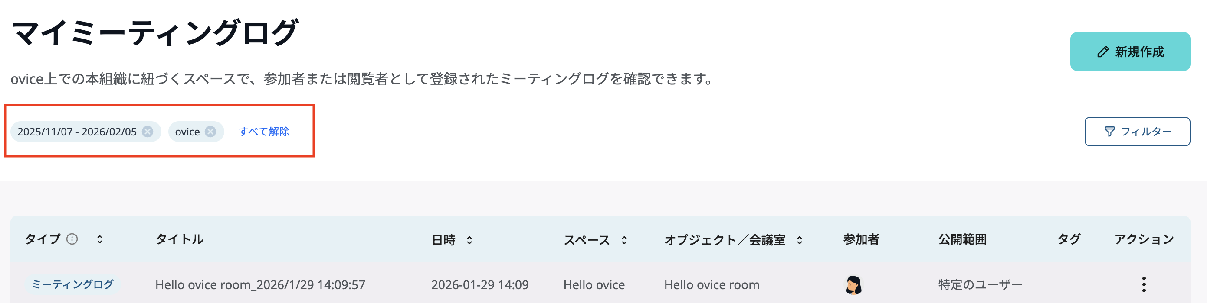Click the すべて解除 link to clear filters
This screenshot has width=1207, height=303.
coord(265,132)
